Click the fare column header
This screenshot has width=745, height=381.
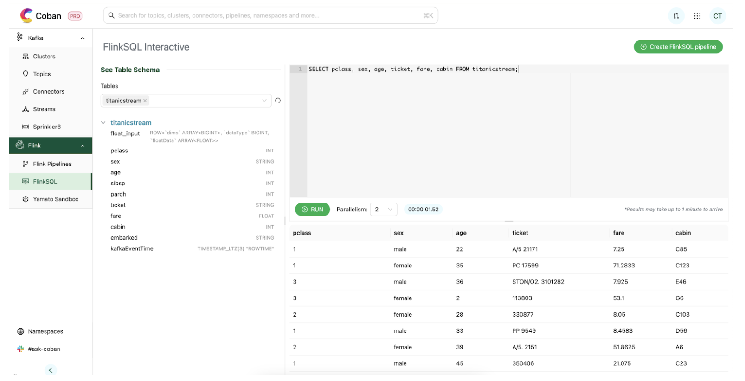[618, 233]
